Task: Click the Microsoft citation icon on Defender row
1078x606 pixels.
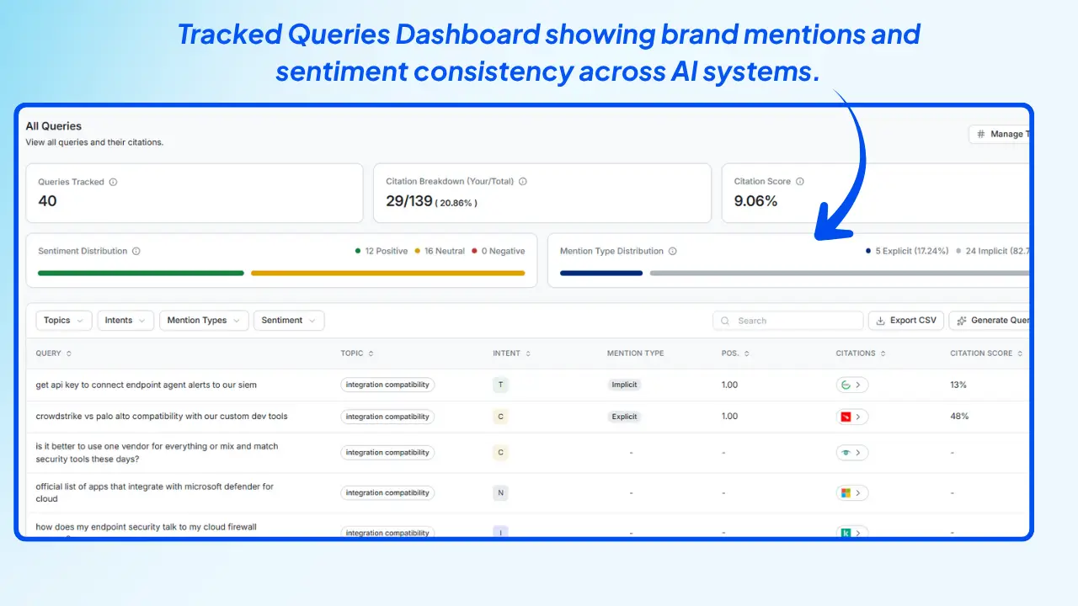Action: tap(846, 492)
